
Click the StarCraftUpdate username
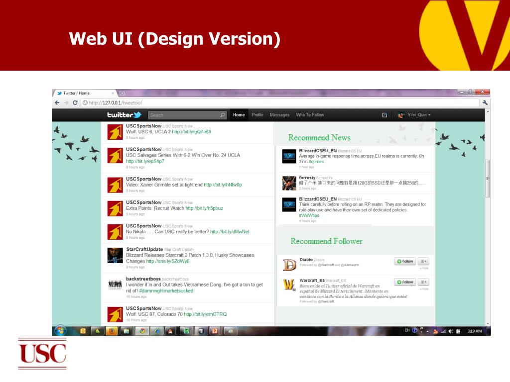pos(144,249)
